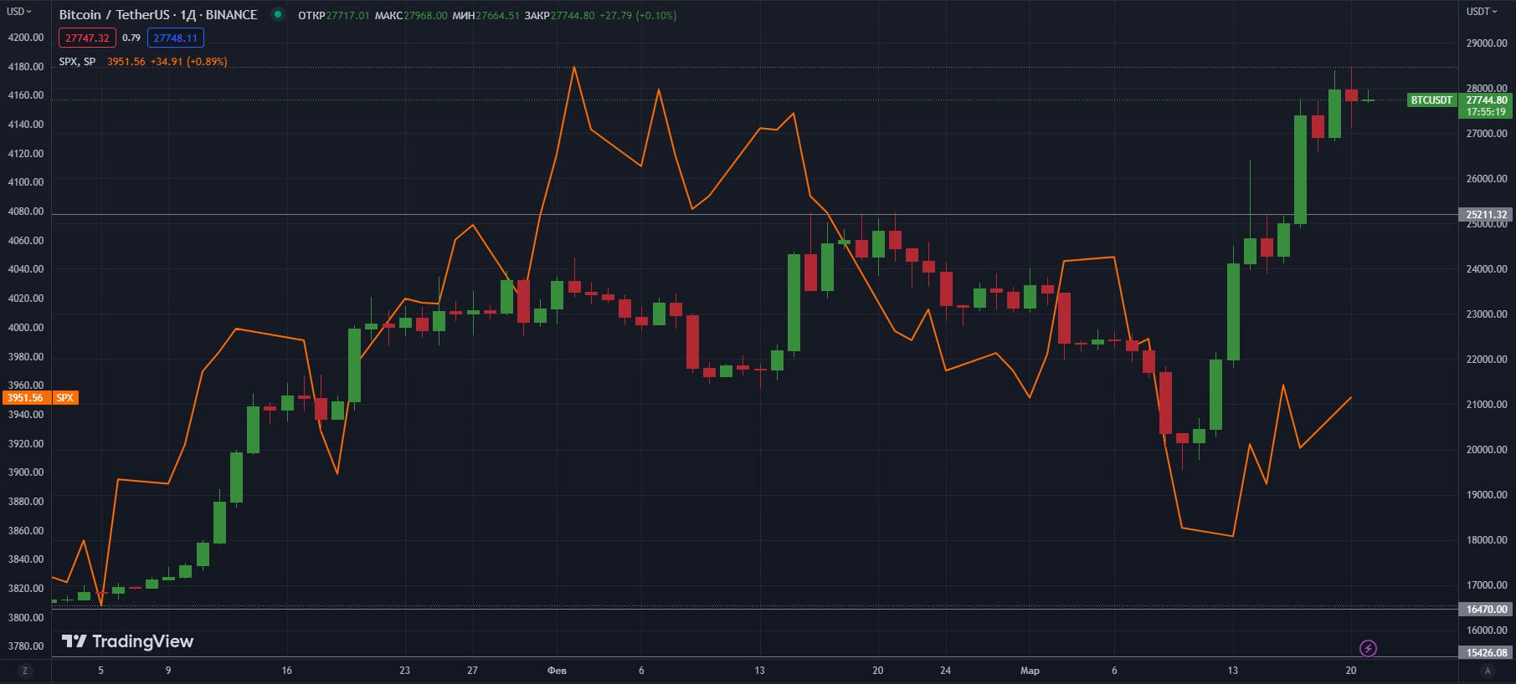The image size is (1516, 684).
Task: Click the 3780.00 label on left price scale
Action: [25, 646]
